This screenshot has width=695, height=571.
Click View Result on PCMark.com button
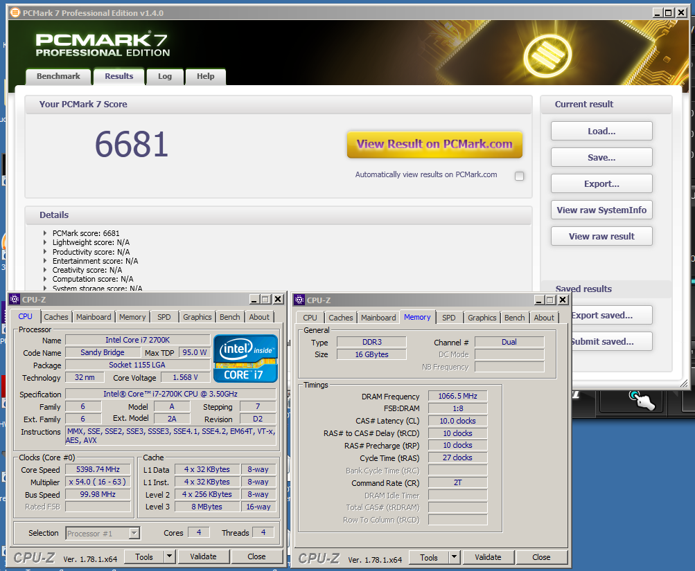point(435,144)
